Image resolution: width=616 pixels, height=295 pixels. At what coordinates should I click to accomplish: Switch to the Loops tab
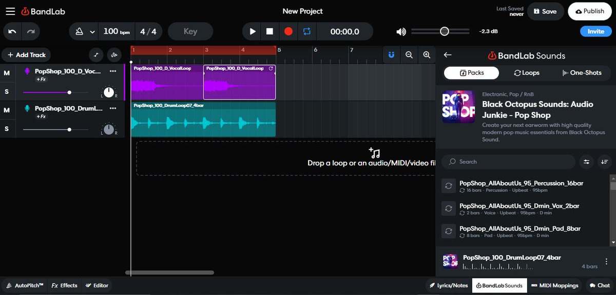pyautogui.click(x=527, y=73)
